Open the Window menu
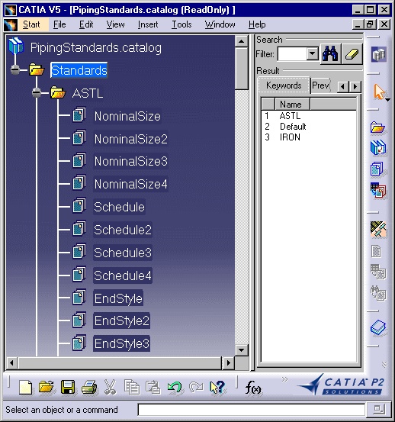The image size is (395, 422). [x=220, y=24]
